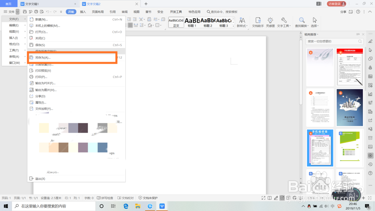Open the 灵感圈 lightbulb tool

click(270, 22)
